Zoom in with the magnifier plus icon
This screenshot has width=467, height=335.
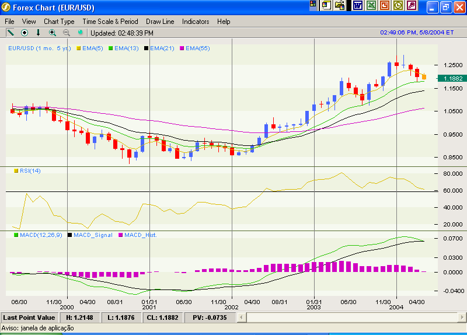(53, 33)
